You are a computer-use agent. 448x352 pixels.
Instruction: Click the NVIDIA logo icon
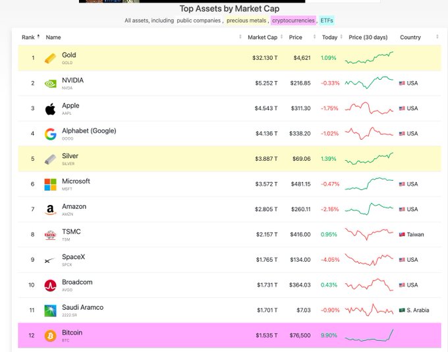coord(50,84)
